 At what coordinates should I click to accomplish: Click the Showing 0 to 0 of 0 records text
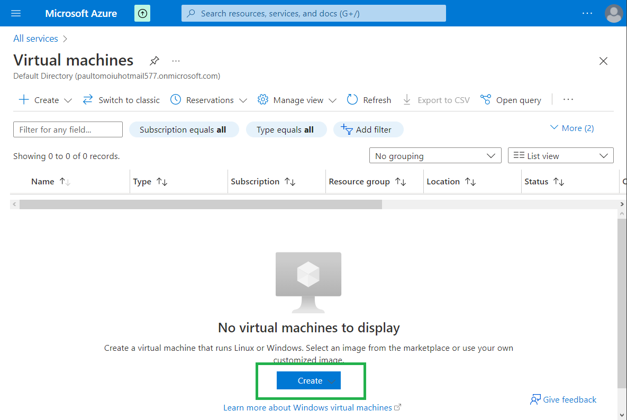pos(66,156)
